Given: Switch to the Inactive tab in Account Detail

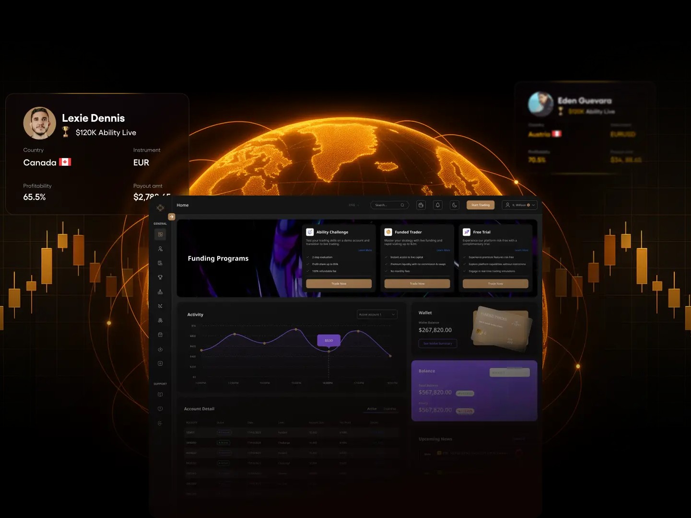Looking at the screenshot, I should 389,409.
